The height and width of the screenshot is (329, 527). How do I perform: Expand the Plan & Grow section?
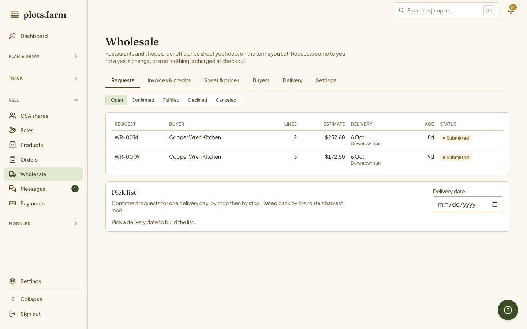point(44,56)
